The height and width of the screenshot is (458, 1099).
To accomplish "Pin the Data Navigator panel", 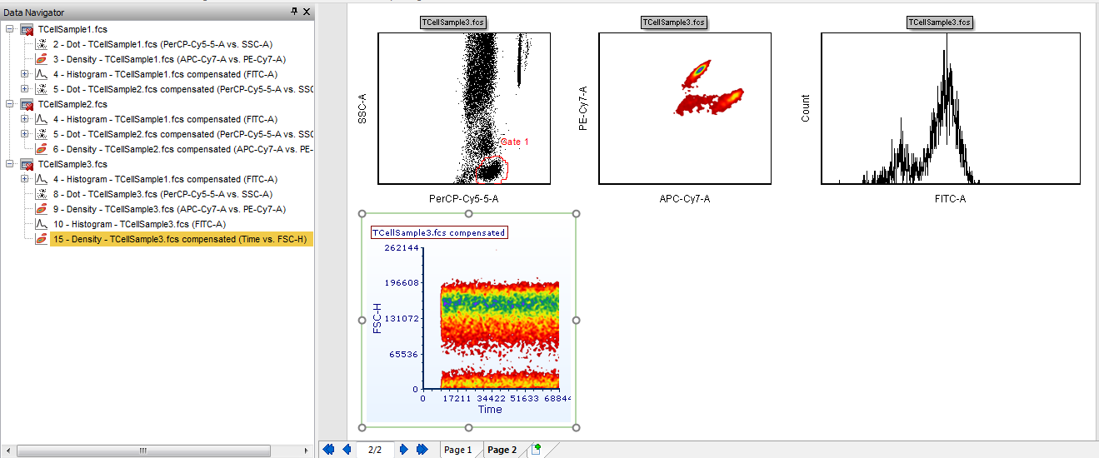I will (293, 12).
